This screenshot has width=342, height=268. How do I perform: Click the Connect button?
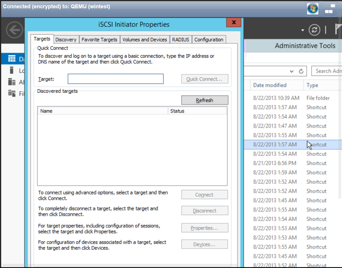pos(205,195)
